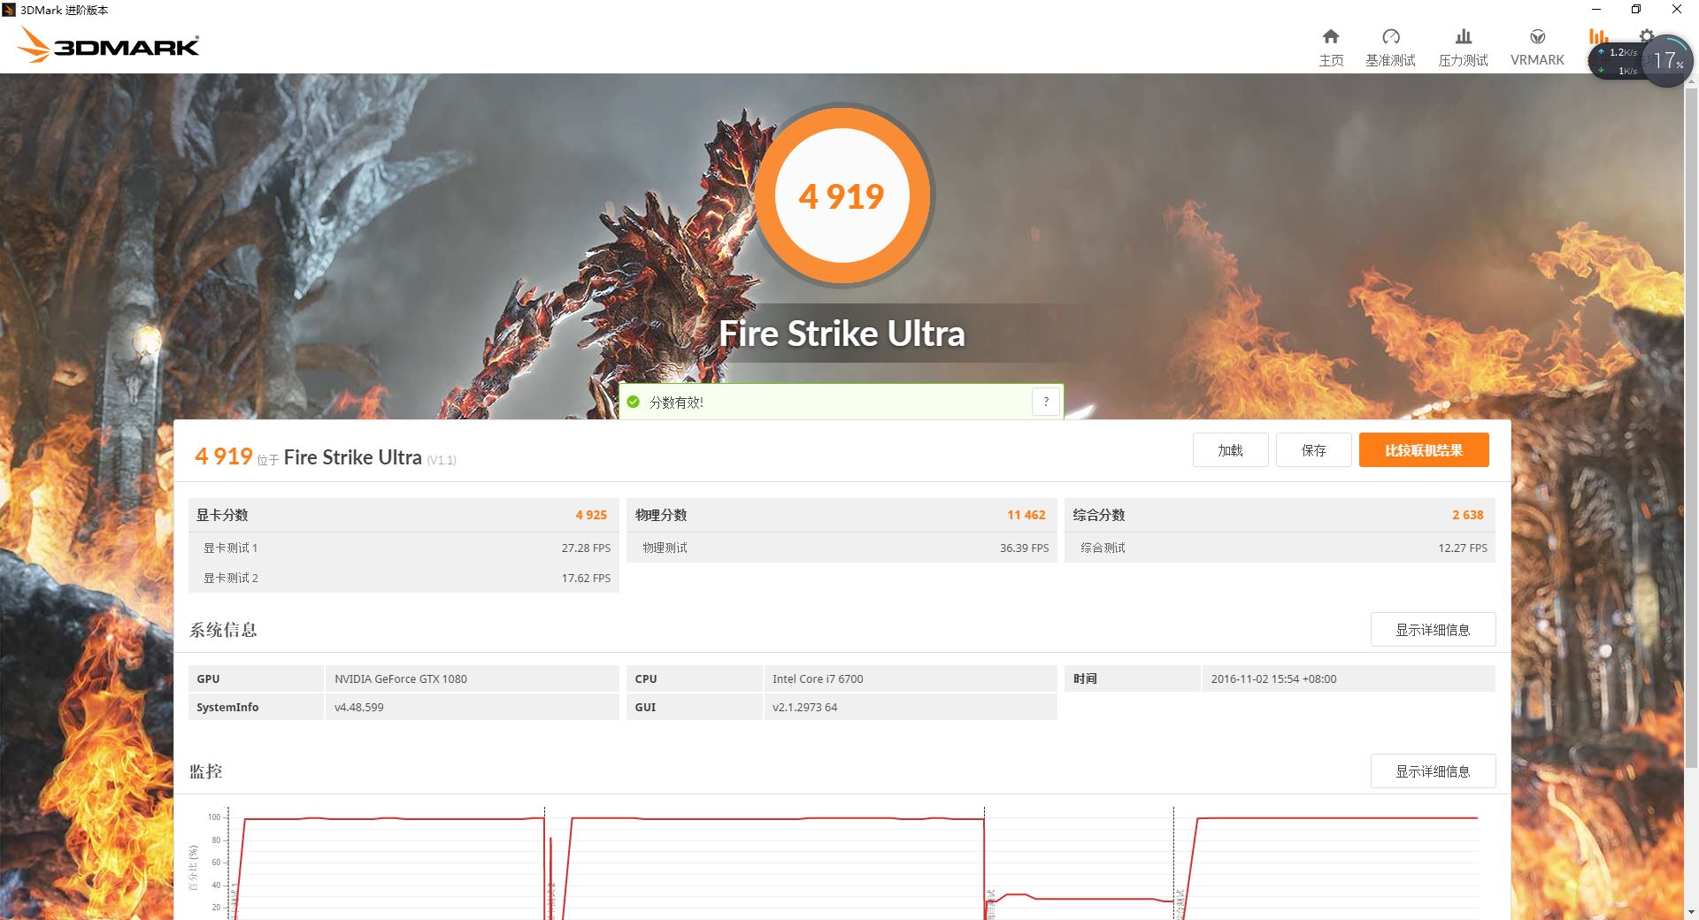The width and height of the screenshot is (1699, 920).
Task: Select the 显卡分数 label
Action: [222, 515]
